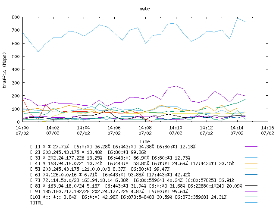276x207 pixels.
Task: Click the 'Time' x-axis label
Action: point(145,141)
